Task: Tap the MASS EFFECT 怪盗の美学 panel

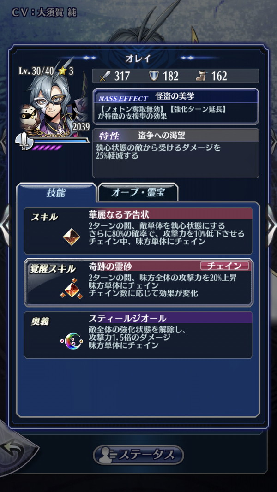Action: coord(176,107)
